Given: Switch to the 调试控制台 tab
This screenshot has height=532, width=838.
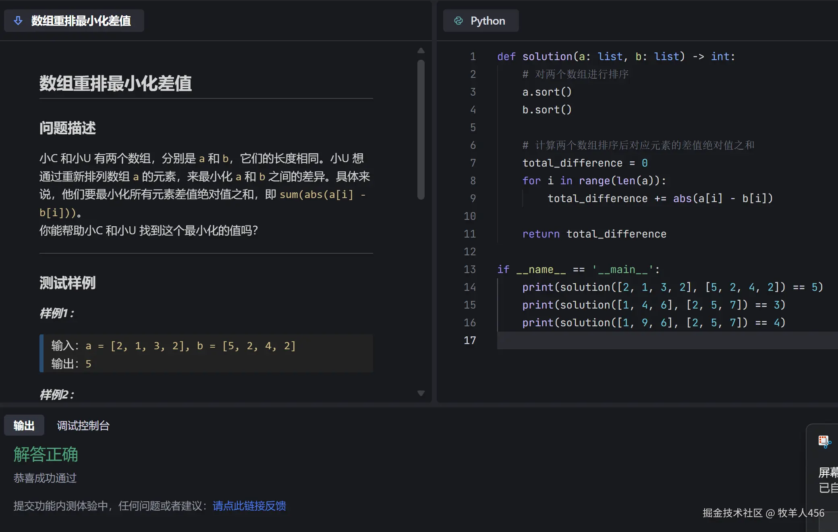Looking at the screenshot, I should (x=83, y=426).
